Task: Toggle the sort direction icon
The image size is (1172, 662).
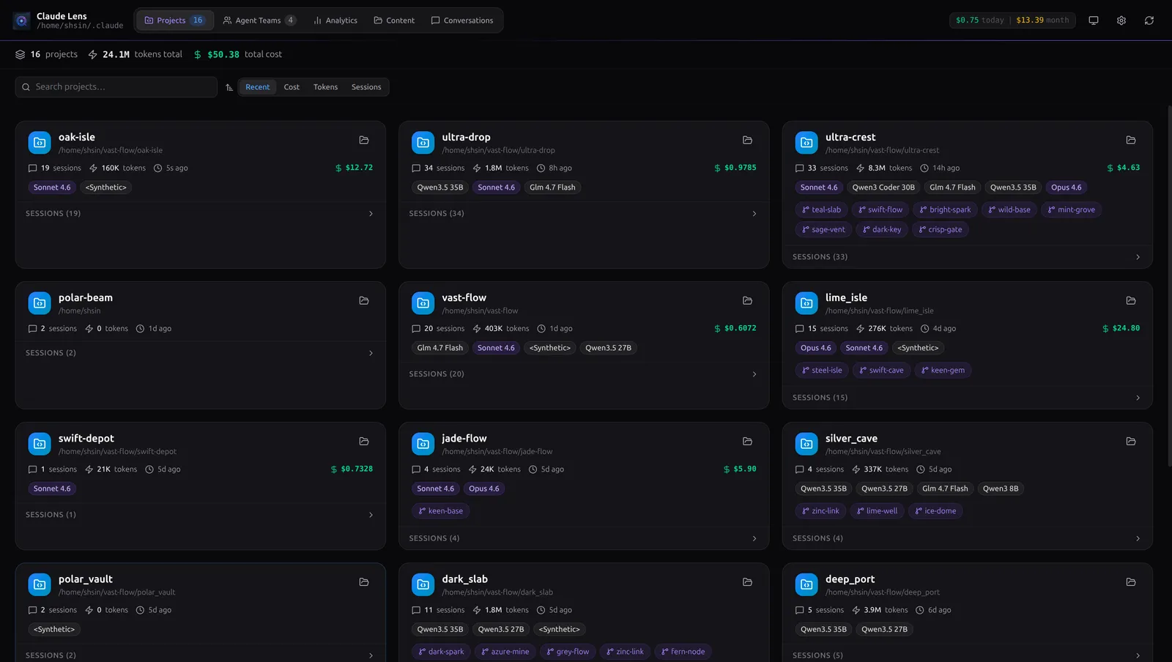Action: coord(229,87)
